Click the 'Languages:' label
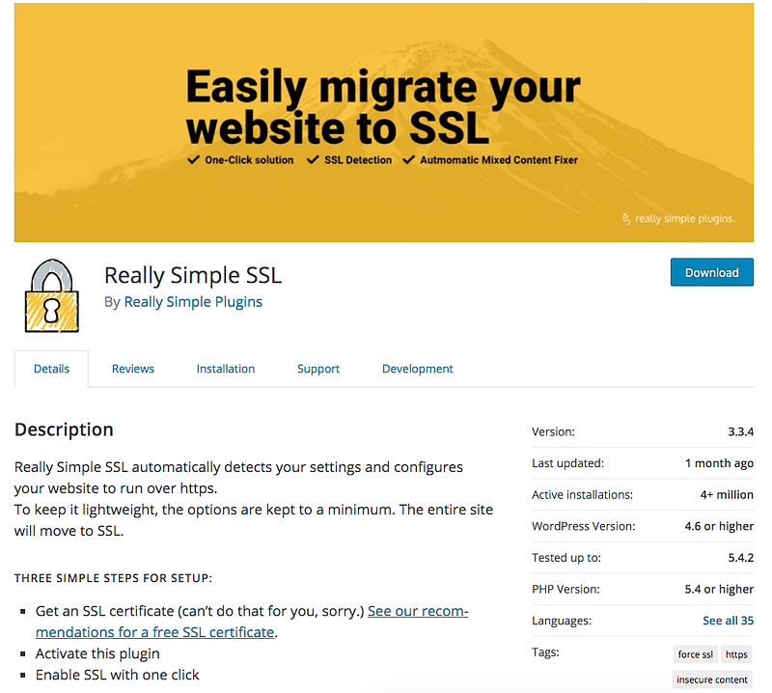The image size is (772, 693). pos(562,621)
